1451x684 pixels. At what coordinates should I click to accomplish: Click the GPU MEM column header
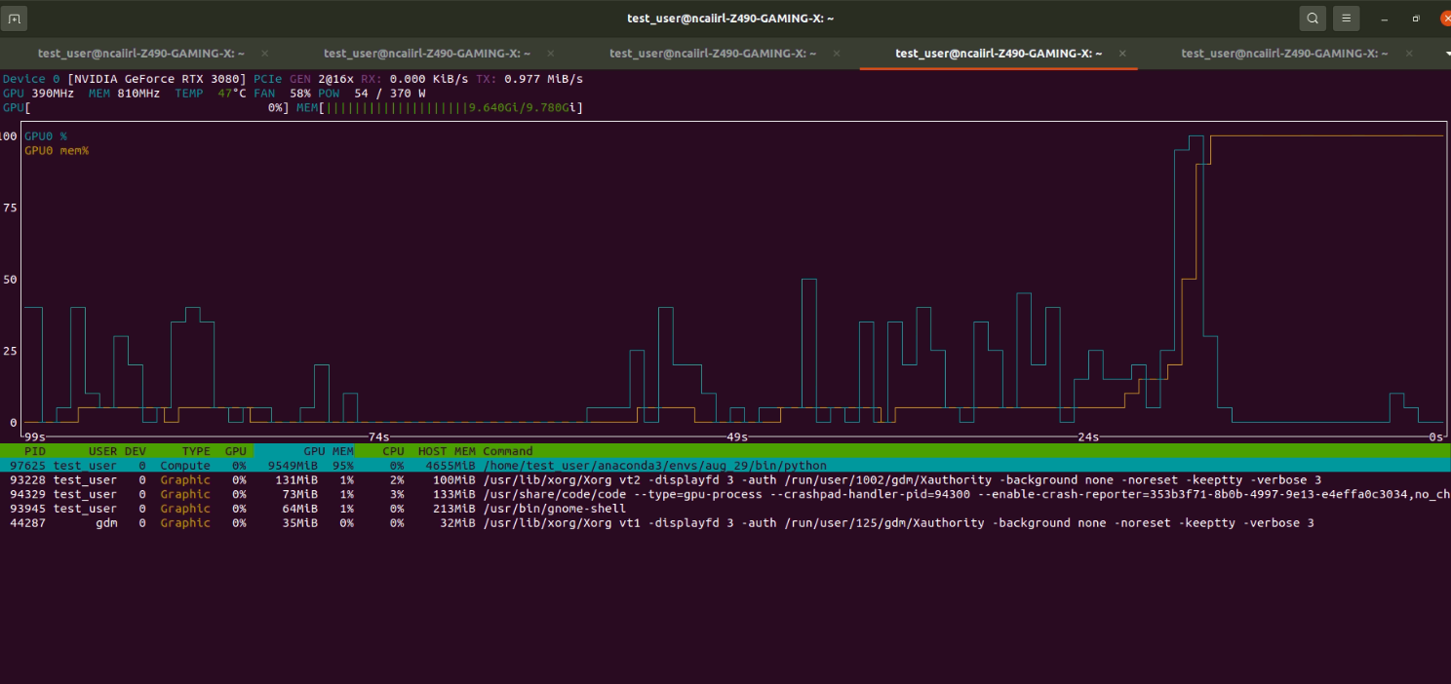[329, 451]
